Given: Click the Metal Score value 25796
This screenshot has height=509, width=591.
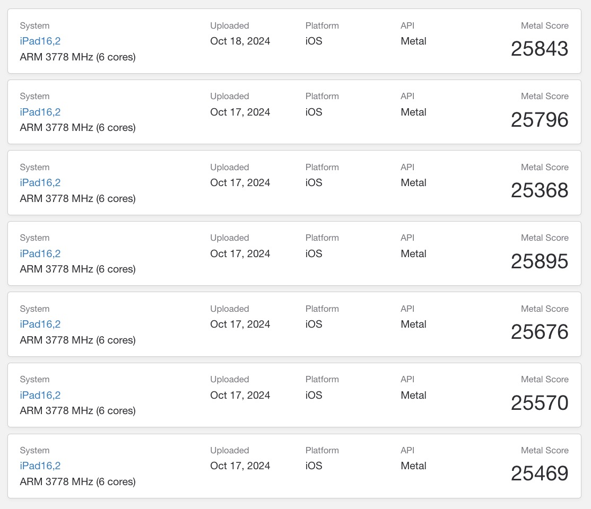Looking at the screenshot, I should click(x=539, y=120).
